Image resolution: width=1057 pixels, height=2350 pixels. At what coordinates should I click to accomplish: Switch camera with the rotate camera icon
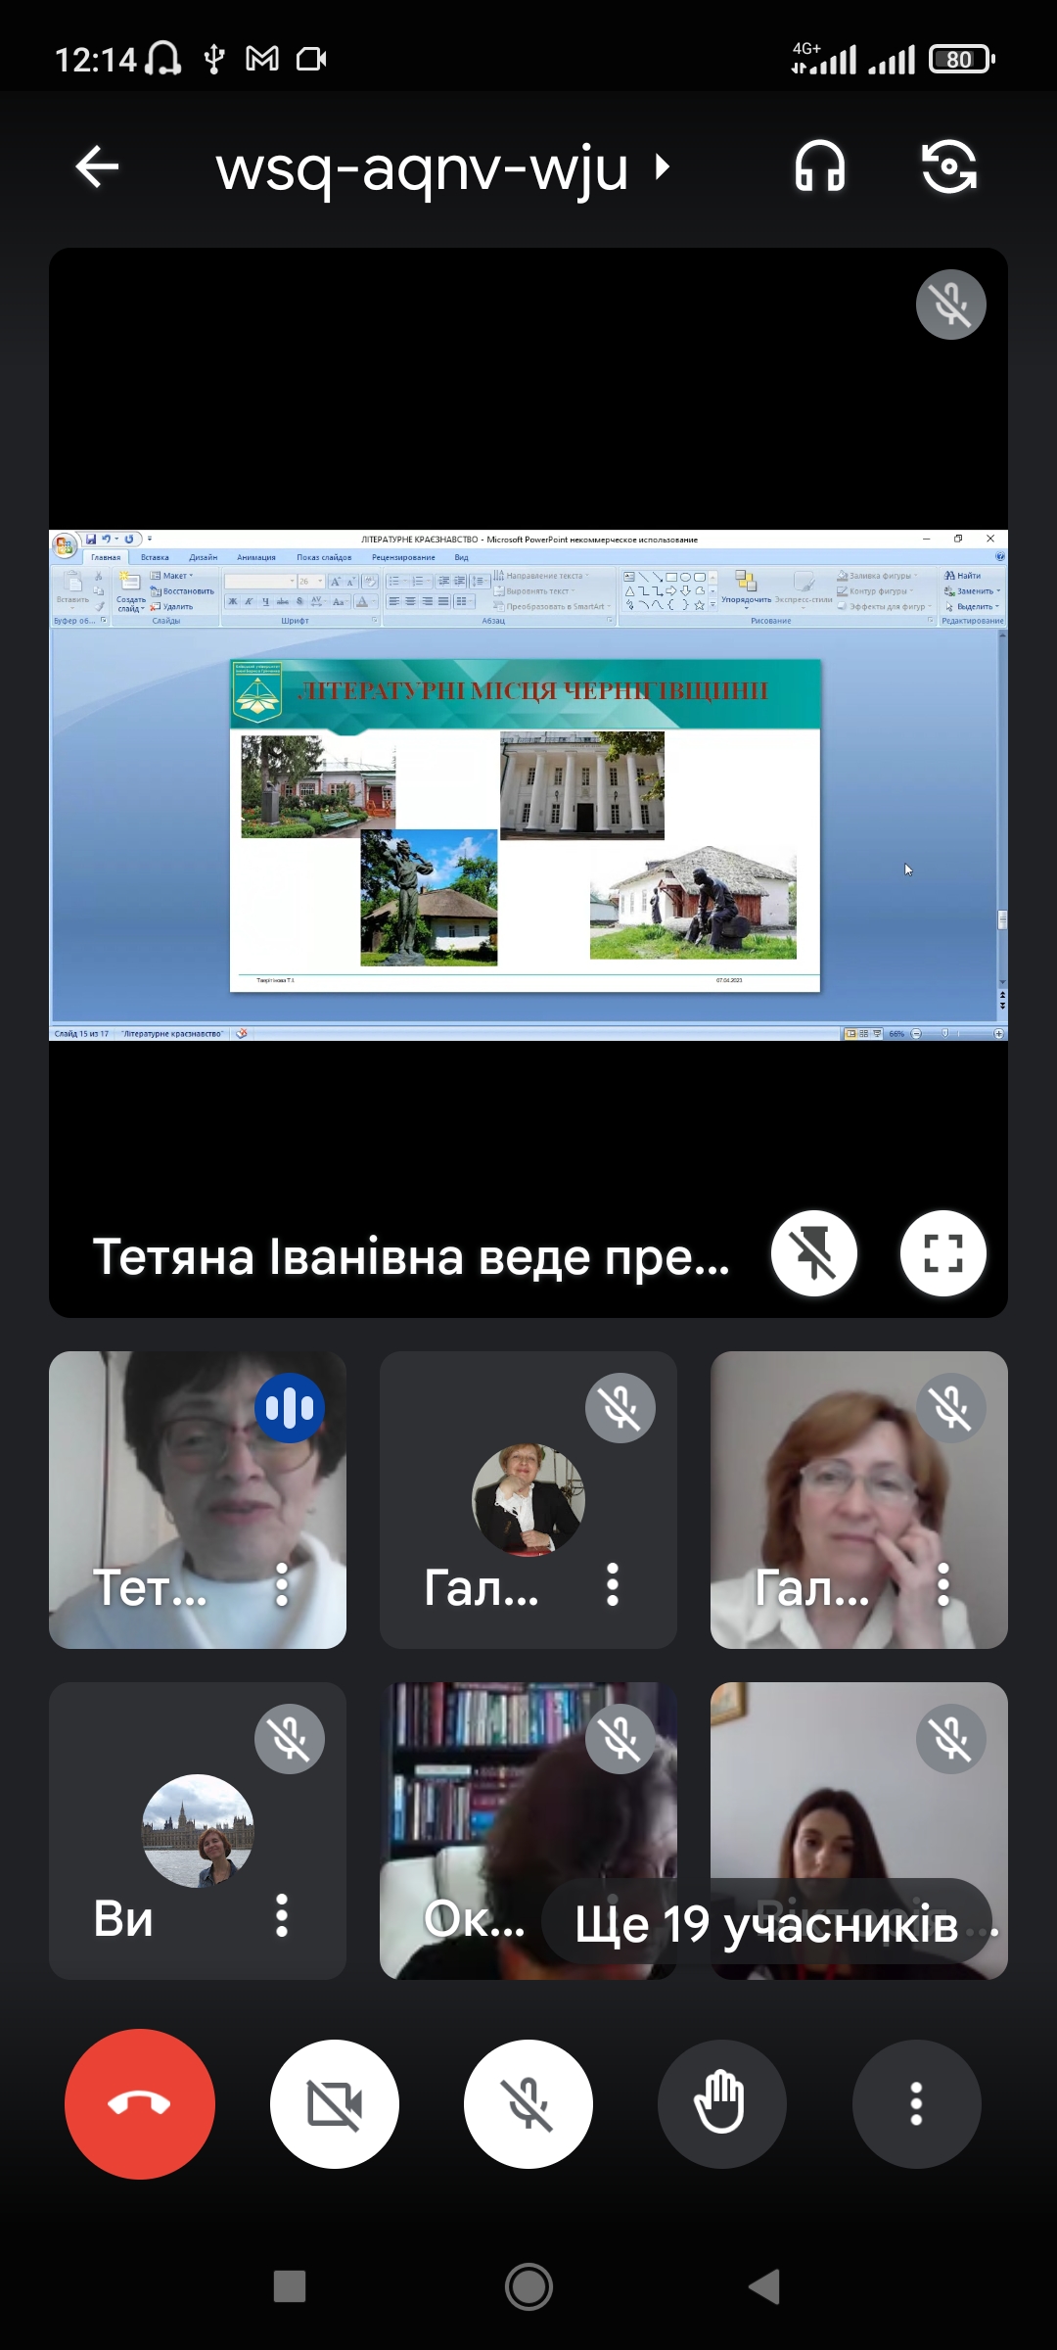948,166
